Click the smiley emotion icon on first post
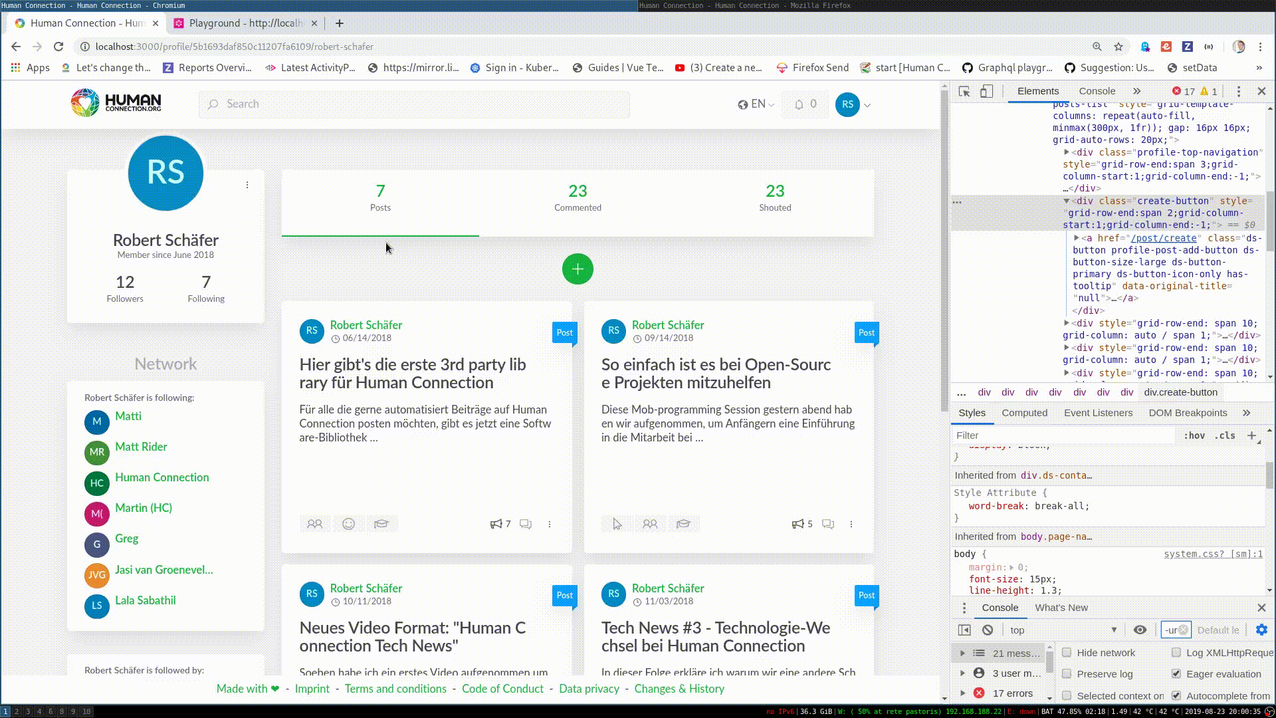The width and height of the screenshot is (1276, 718). (348, 524)
